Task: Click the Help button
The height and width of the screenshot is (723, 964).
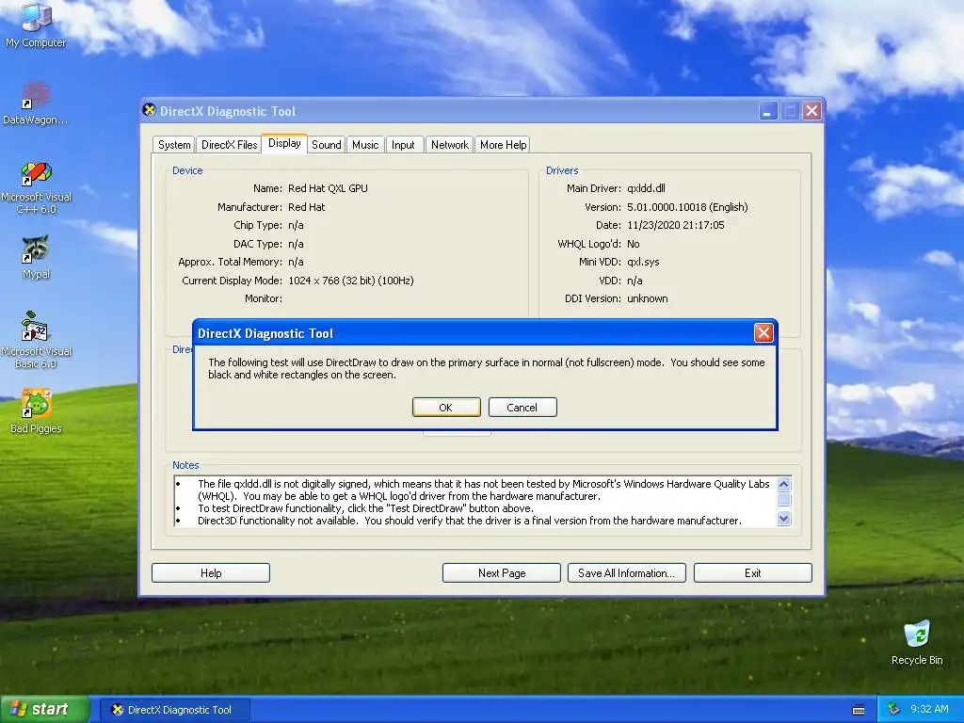Action: tap(211, 573)
